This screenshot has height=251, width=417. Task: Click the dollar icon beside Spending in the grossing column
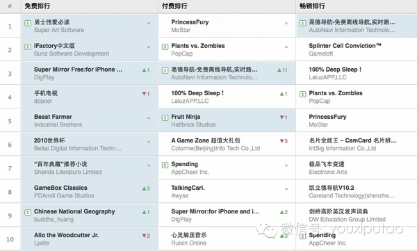[x=302, y=236]
